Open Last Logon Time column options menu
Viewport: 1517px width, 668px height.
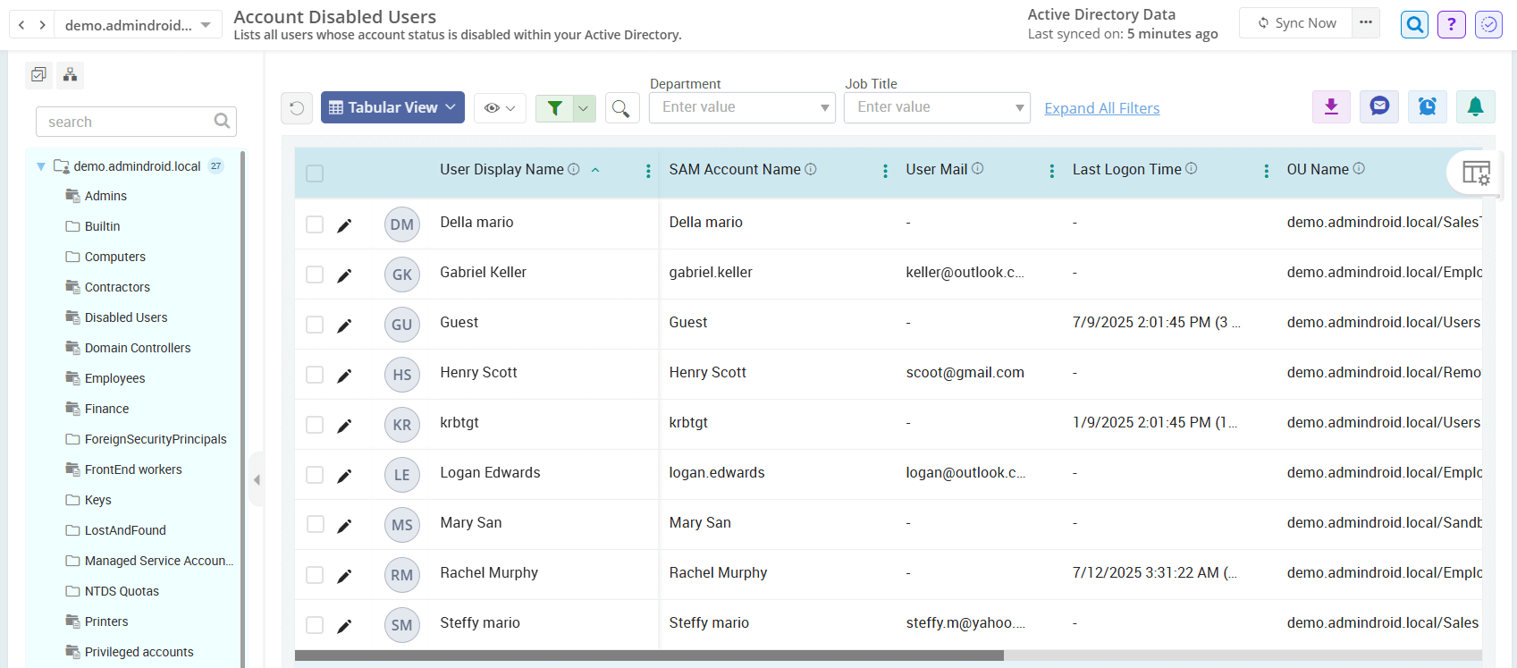coord(1266,171)
